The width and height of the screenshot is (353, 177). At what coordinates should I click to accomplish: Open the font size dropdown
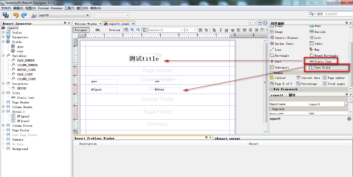pyautogui.click(x=195, y=30)
